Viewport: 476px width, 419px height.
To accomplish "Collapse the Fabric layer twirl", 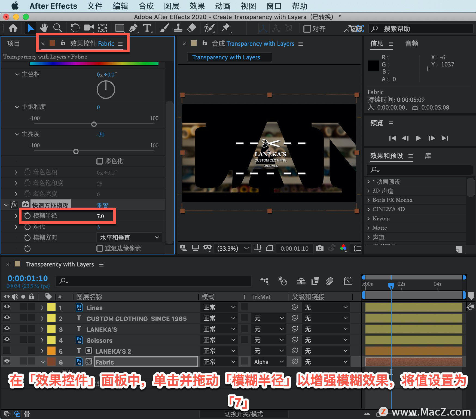I will click(x=43, y=362).
